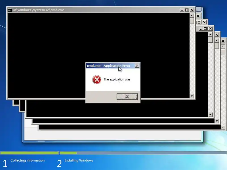
Task: Open the front cmd window's system menu icon
Action: [10, 10]
